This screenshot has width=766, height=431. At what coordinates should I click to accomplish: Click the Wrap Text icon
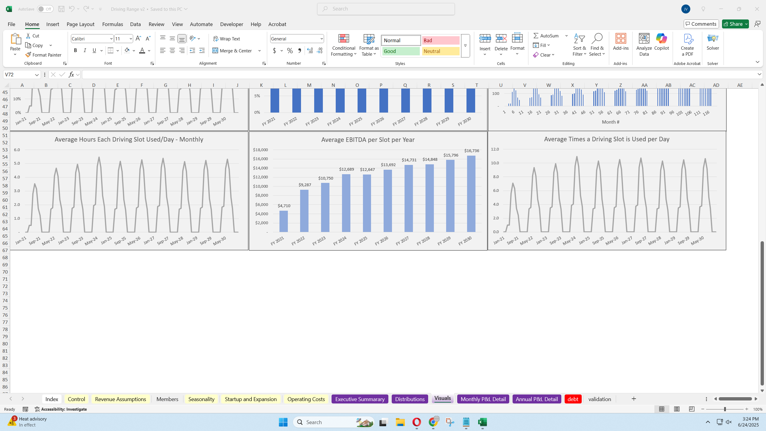click(x=215, y=39)
